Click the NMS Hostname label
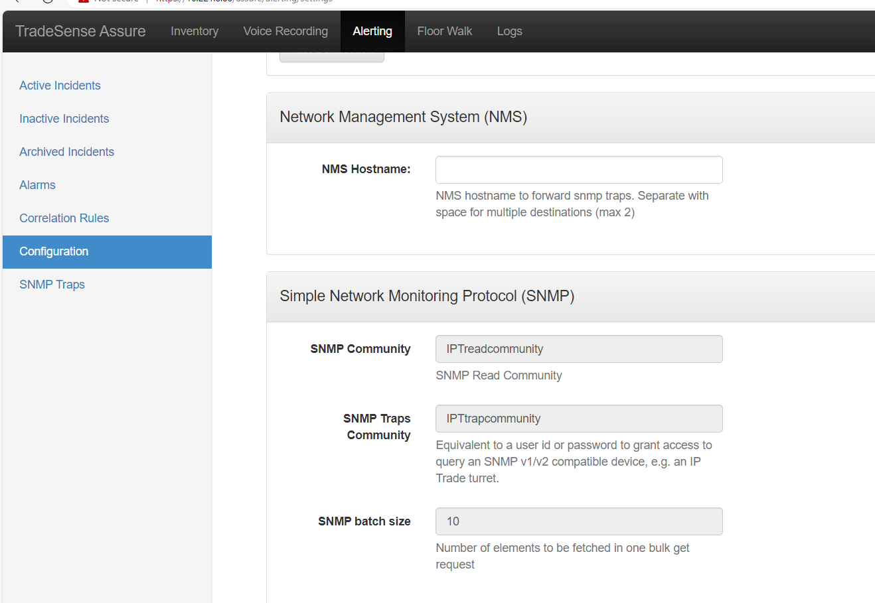The height and width of the screenshot is (603, 875). (x=366, y=169)
